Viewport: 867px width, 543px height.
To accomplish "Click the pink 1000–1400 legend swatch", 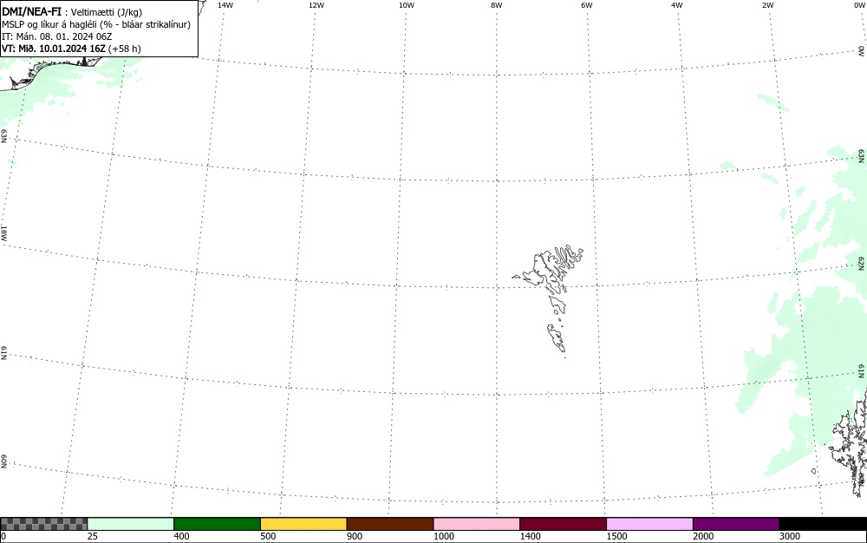I will click(x=477, y=524).
